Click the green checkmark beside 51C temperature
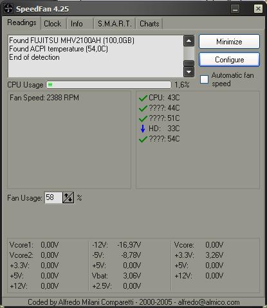The image size is (267, 308). click(x=143, y=119)
